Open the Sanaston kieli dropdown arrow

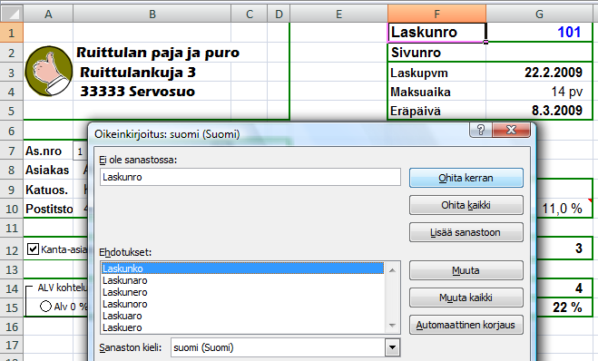[392, 347]
